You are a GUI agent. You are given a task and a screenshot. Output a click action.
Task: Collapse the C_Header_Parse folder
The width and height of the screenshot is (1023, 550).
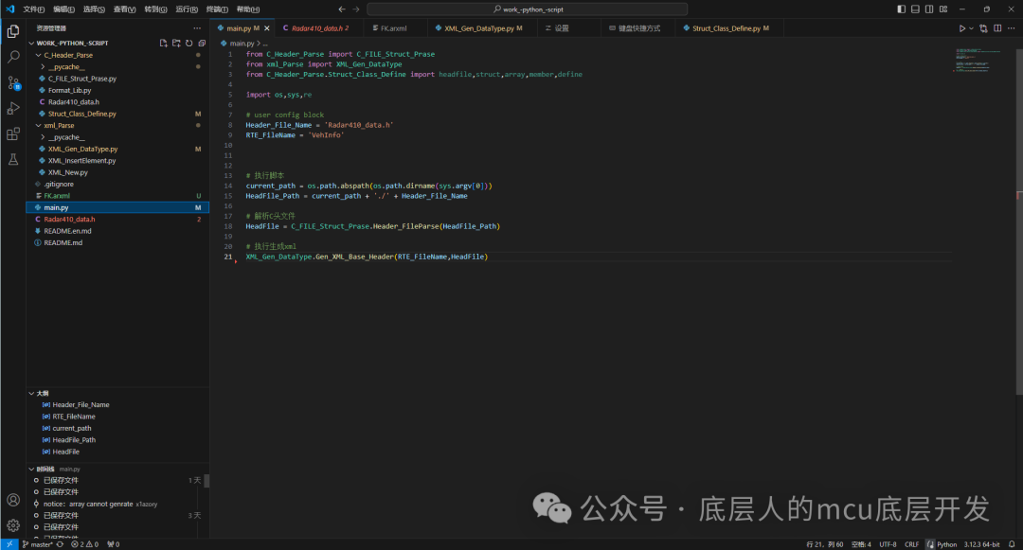68,55
